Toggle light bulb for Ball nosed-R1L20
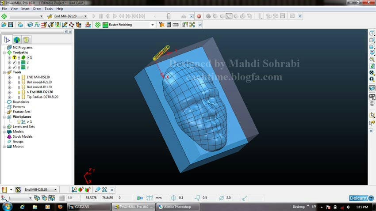Image resolution: width=376 pixels, height=211 pixels. point(19,87)
